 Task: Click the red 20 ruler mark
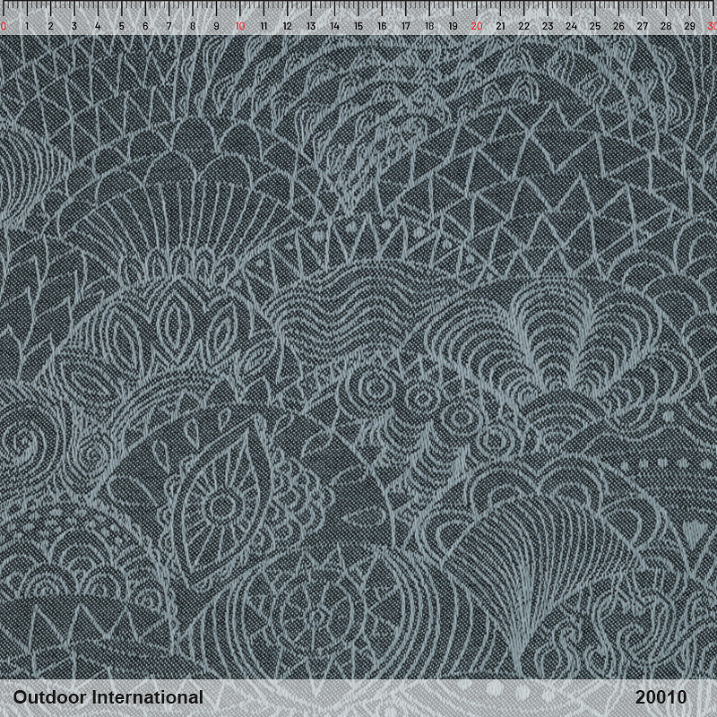(x=476, y=26)
